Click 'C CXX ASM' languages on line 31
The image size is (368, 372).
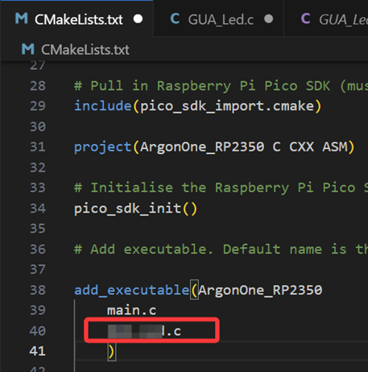310,147
